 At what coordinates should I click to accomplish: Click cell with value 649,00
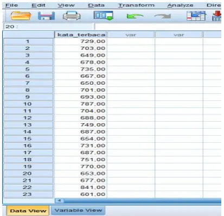click(81, 55)
